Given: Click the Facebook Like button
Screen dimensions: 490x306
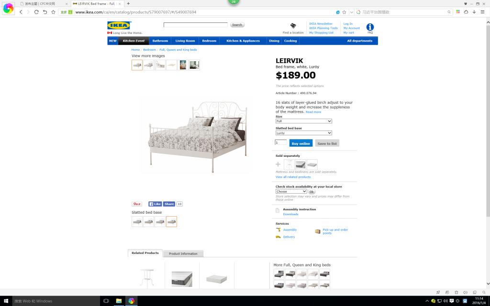Looking at the screenshot, I should click(x=155, y=204).
